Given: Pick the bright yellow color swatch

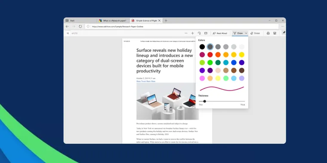Looking at the screenshot, I should [242, 54].
